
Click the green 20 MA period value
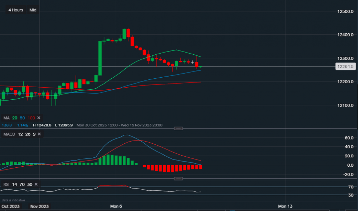pyautogui.click(x=15, y=118)
